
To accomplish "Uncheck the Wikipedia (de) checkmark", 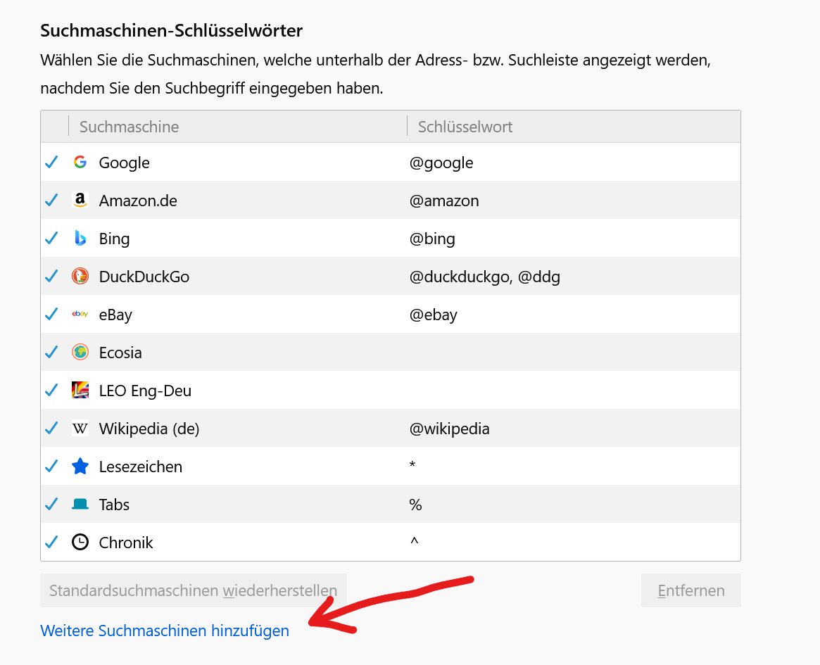I will pyautogui.click(x=51, y=429).
